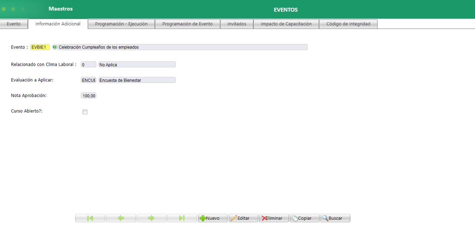Click the Nota Aprobación label
475x230 pixels.
click(29, 95)
